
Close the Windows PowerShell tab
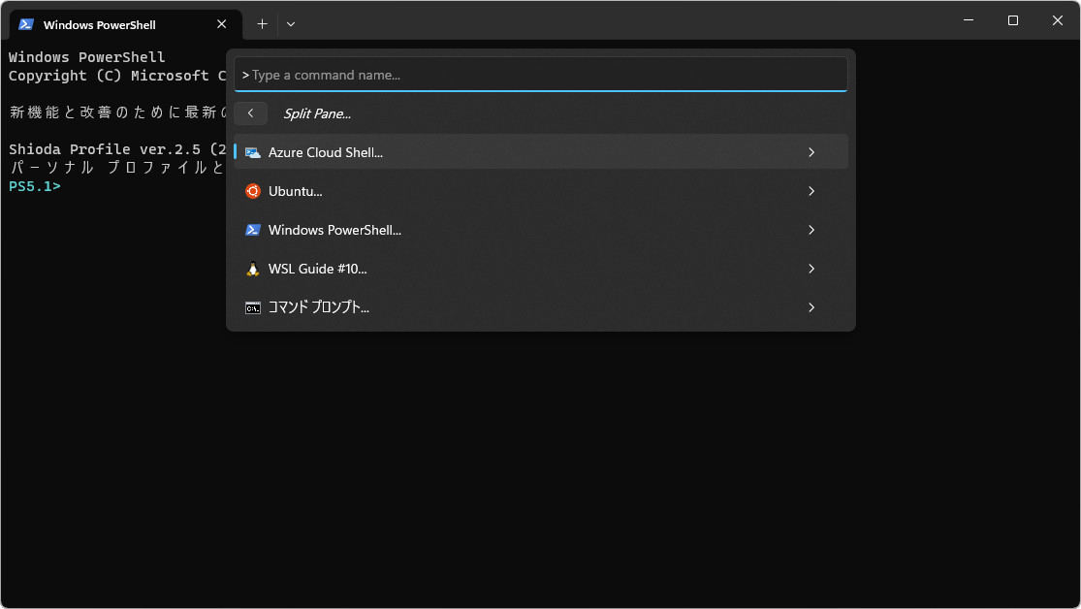pyautogui.click(x=221, y=24)
